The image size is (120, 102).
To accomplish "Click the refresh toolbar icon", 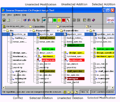I will click(x=8, y=20).
